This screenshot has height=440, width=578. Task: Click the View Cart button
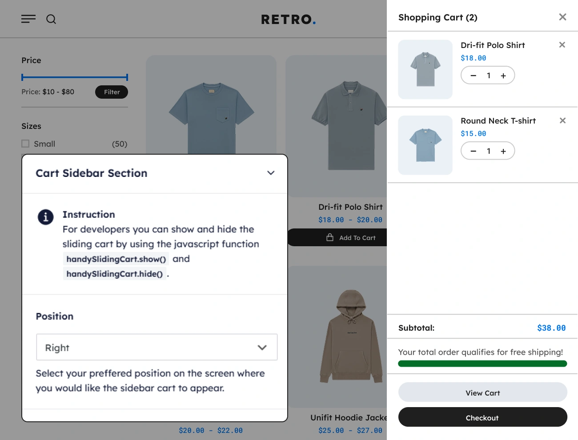click(x=483, y=392)
